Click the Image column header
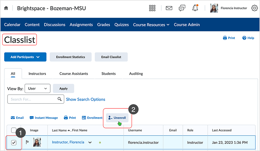 pyautogui.click(x=34, y=130)
